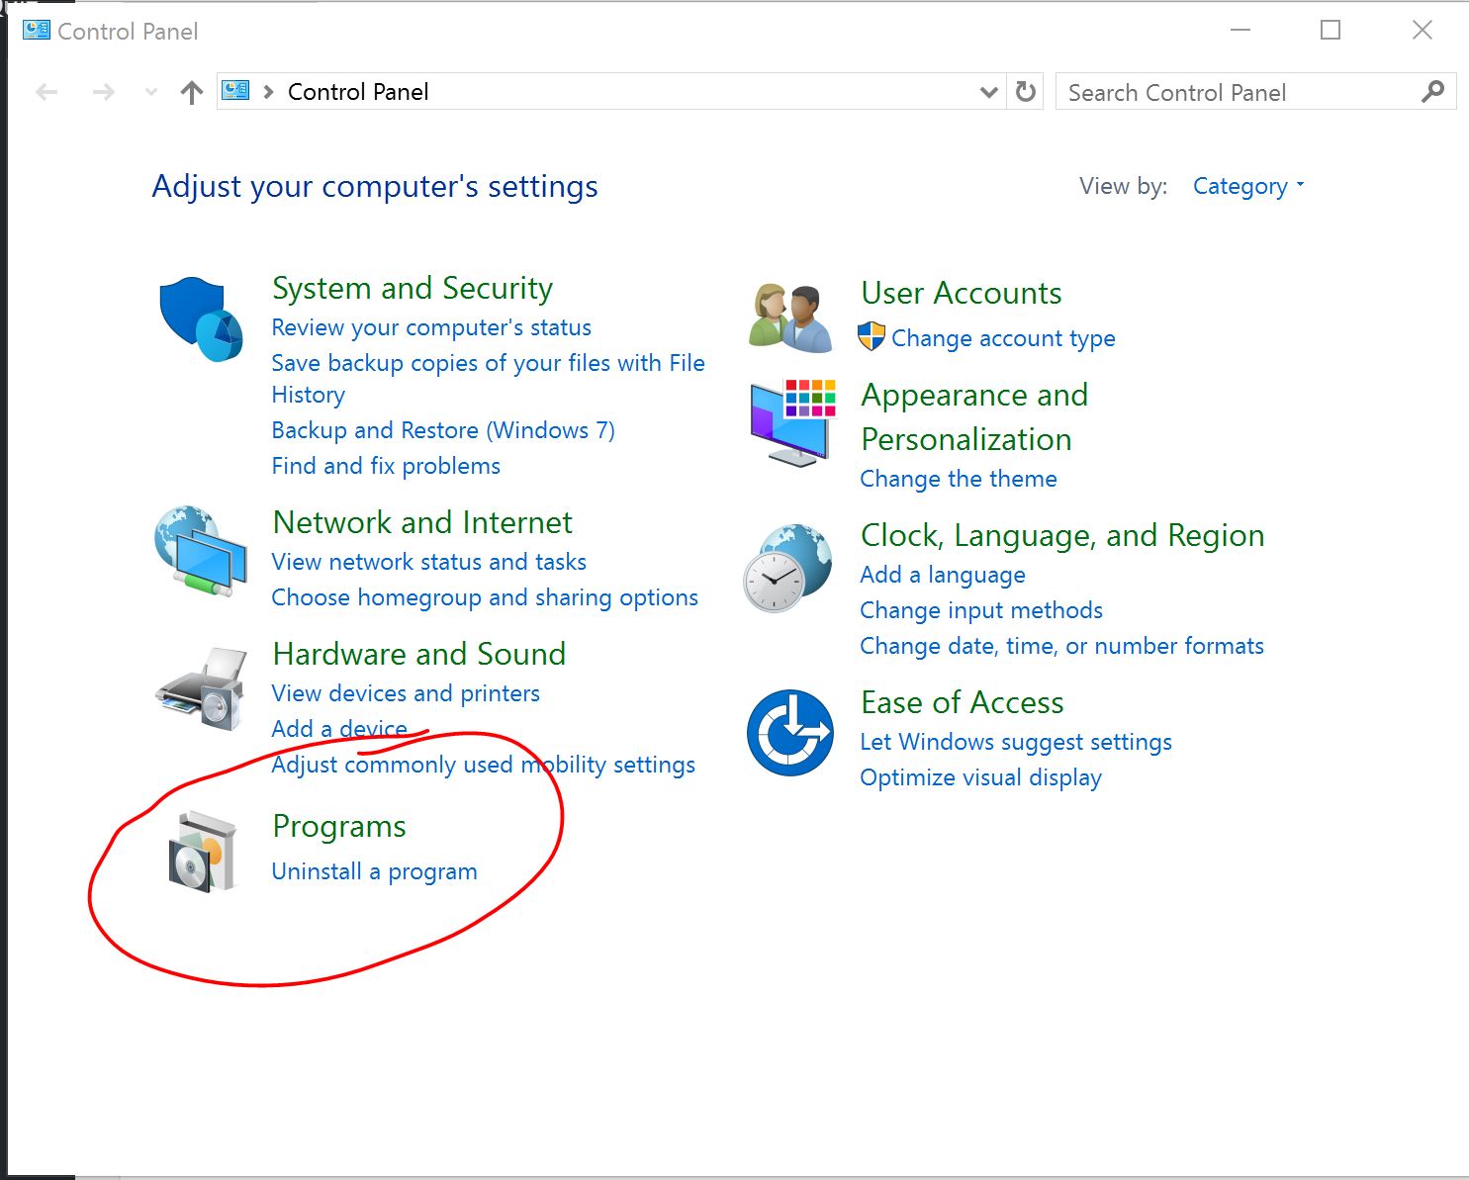Open Choose homegroup and sharing options
1469x1180 pixels.
click(x=485, y=597)
